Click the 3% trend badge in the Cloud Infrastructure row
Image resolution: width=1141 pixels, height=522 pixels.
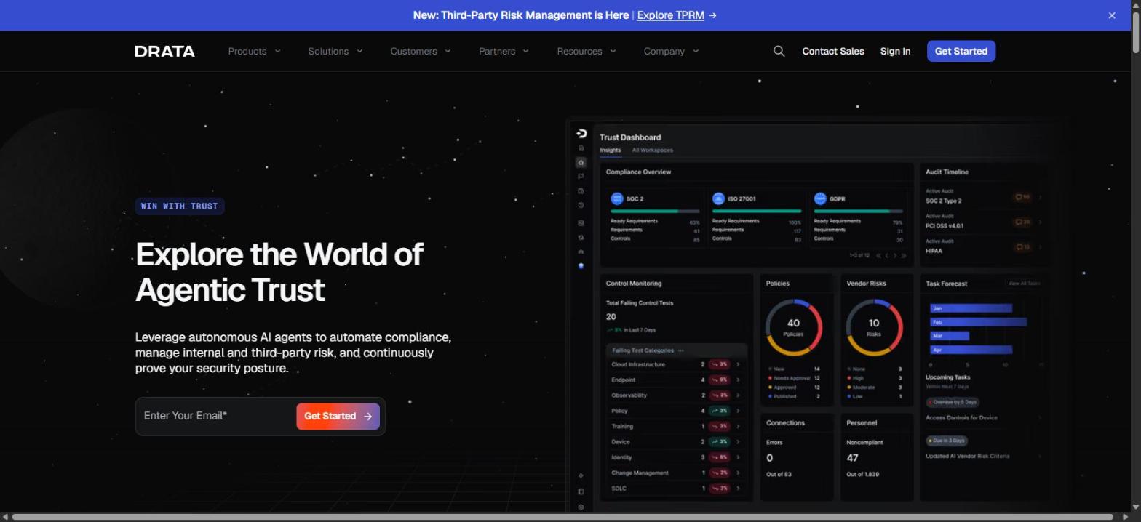(x=720, y=364)
